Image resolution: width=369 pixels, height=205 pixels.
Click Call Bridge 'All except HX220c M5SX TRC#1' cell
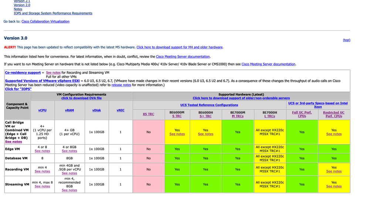pyautogui.click(x=270, y=132)
